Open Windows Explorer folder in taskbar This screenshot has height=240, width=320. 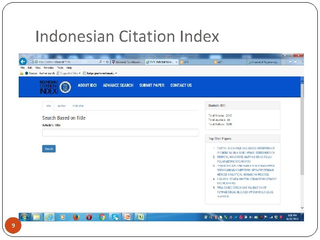[36, 217]
